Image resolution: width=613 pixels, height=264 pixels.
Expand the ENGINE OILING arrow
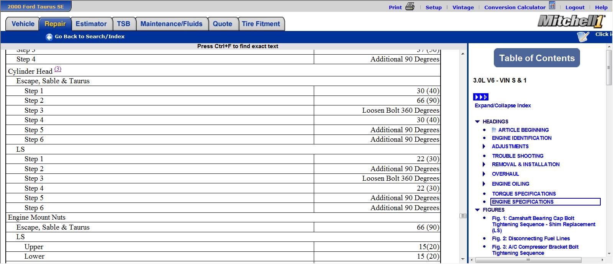(x=484, y=184)
